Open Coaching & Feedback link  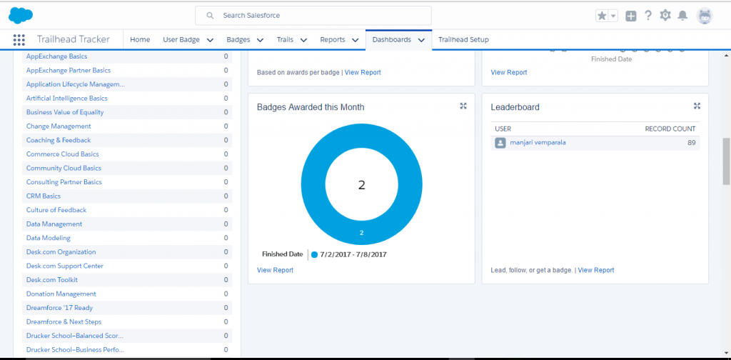[x=59, y=141]
